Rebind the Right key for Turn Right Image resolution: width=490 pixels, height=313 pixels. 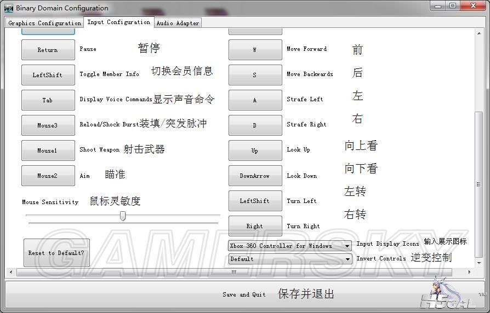click(255, 226)
